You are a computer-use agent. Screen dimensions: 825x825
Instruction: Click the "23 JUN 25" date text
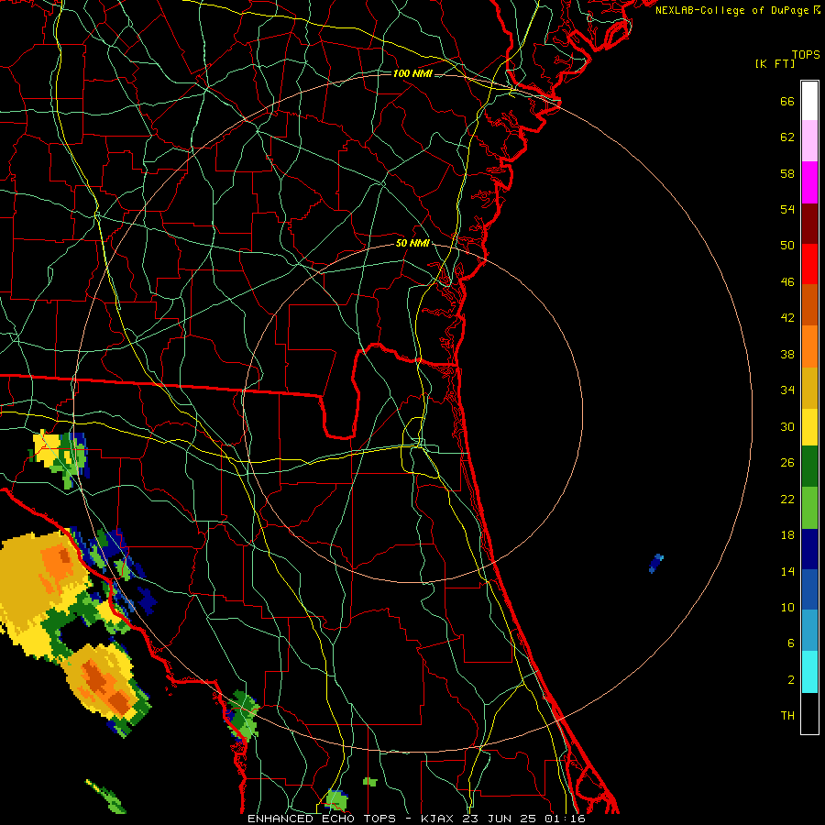500,819
